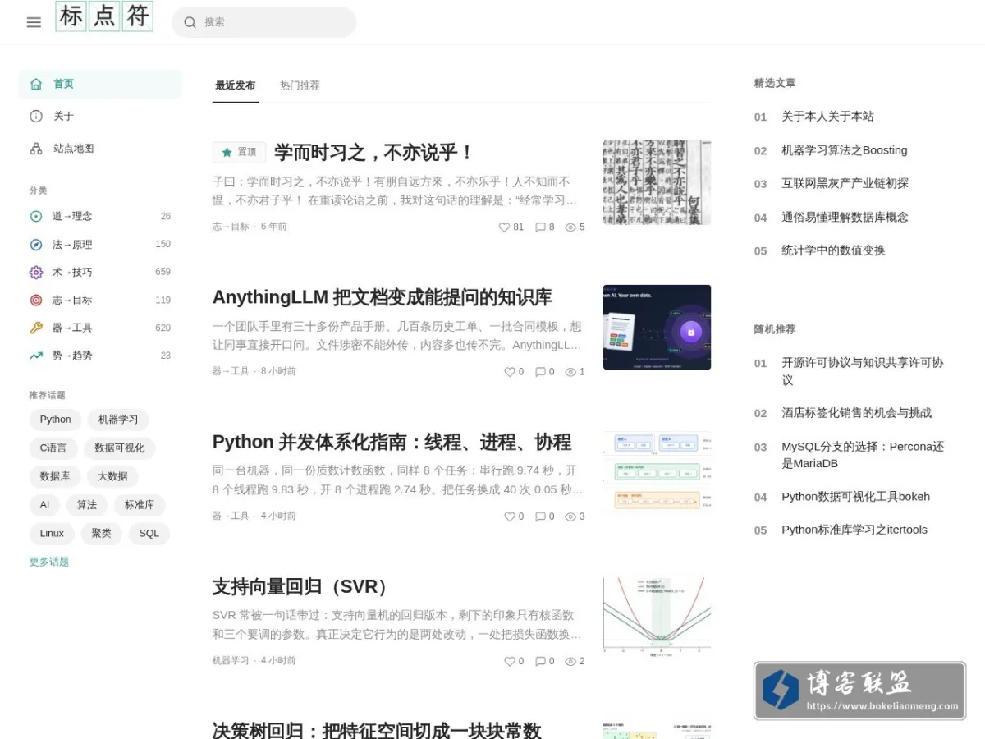Select the AI topic tag
The height and width of the screenshot is (739, 985).
click(44, 505)
